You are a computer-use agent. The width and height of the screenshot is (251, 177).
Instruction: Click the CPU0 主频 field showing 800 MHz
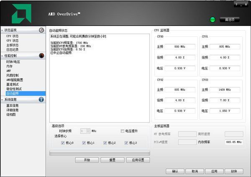tap(180, 46)
